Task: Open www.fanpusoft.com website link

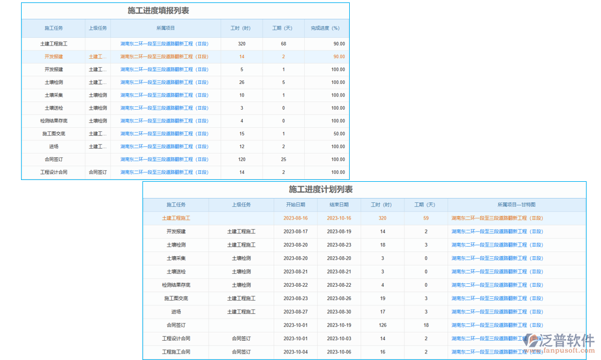Action: tap(560, 350)
